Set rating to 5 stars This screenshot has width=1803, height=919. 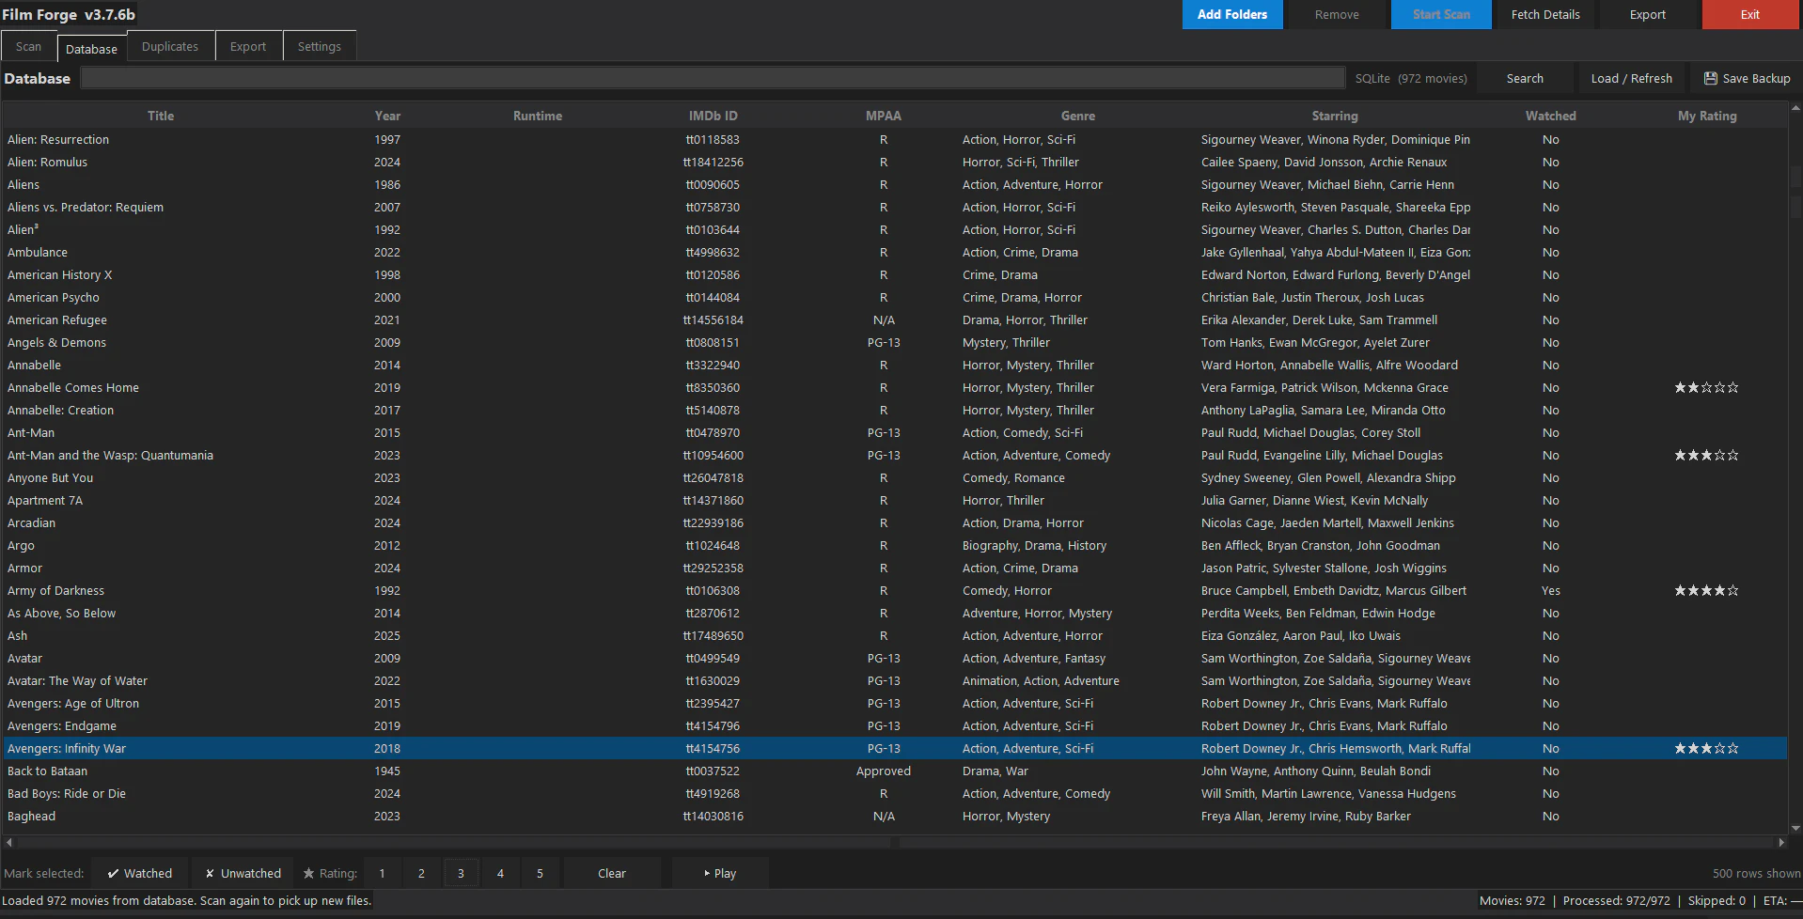coord(540,873)
